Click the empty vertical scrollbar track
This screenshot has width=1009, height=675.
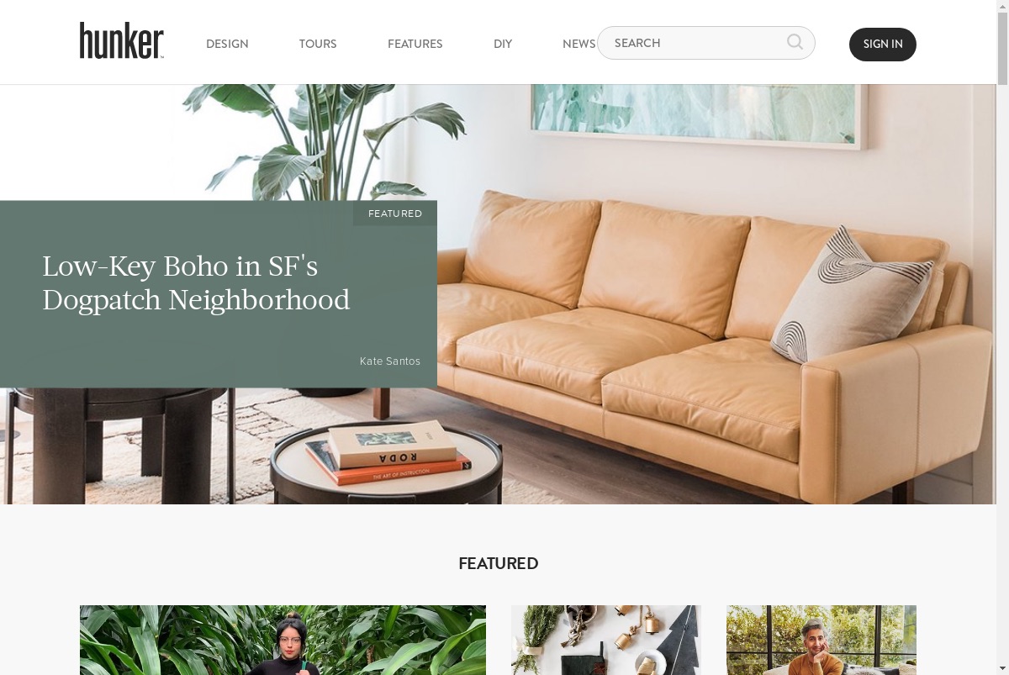1002,378
